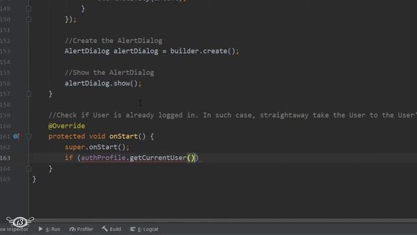Click on super.onStart() call
Viewport: 417px width, 235px height.
97,147
